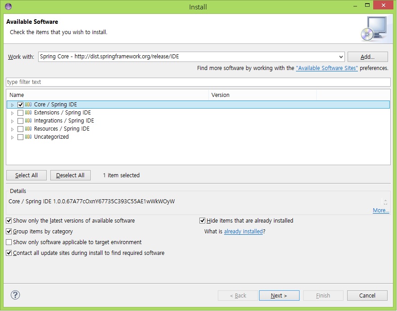The image size is (397, 311).
Task: Click the help question mark icon
Action: [x=15, y=295]
